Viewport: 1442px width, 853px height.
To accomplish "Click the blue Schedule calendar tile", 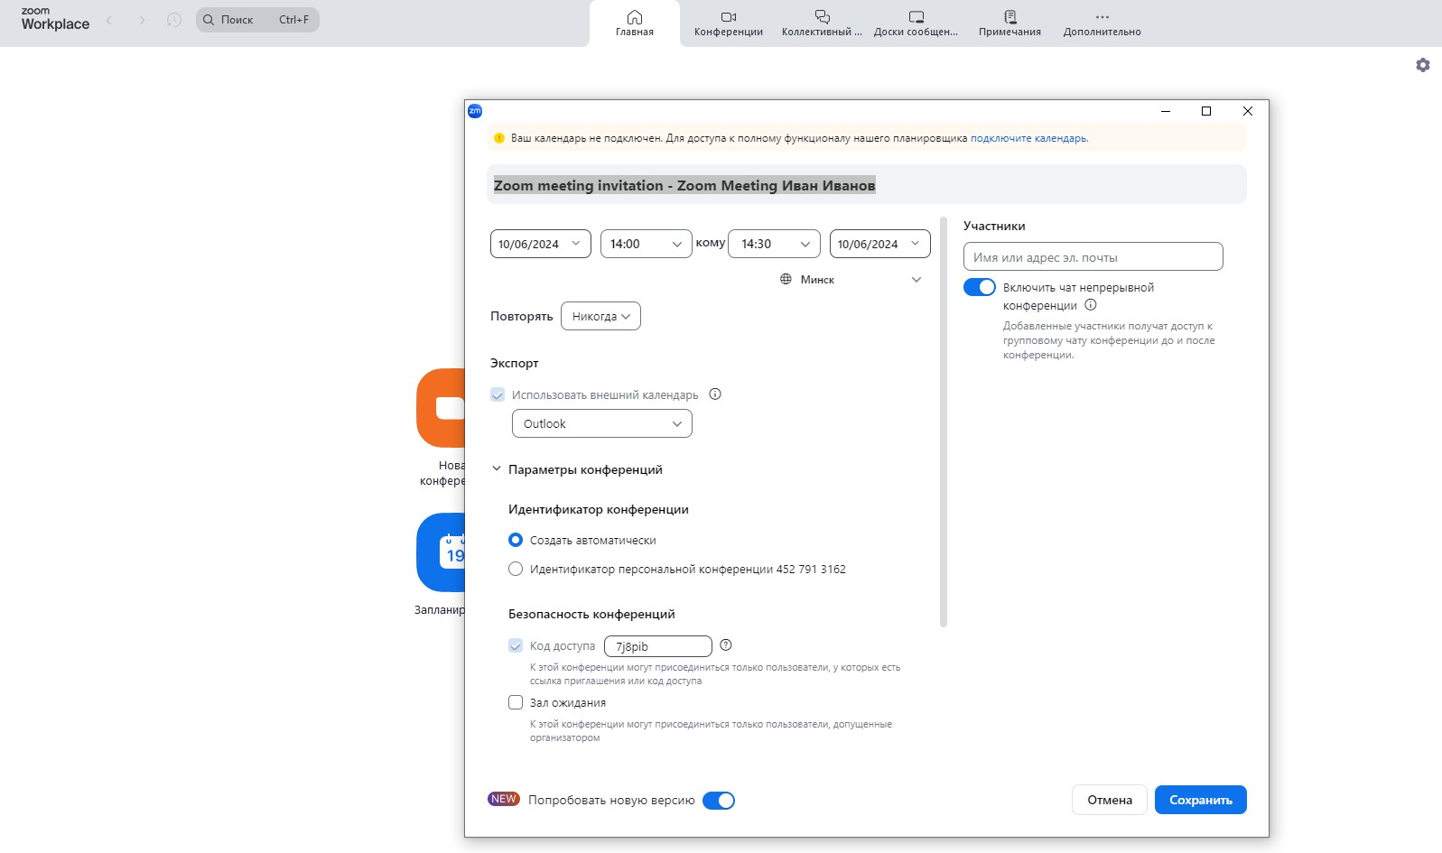I will pos(441,552).
